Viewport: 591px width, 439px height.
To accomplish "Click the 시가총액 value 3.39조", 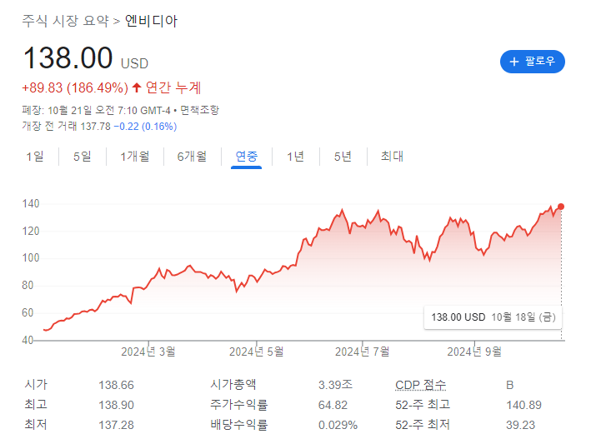I will [x=335, y=385].
